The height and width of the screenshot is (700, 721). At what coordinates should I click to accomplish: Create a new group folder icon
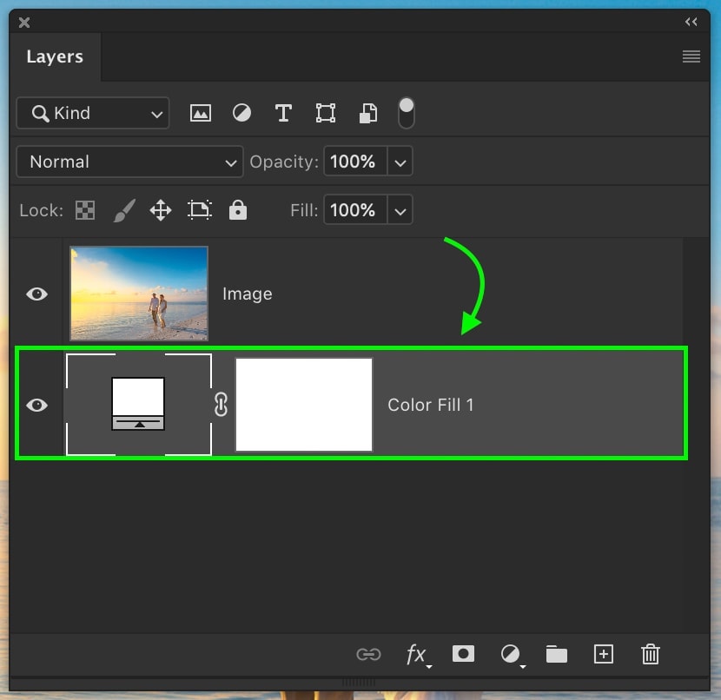click(x=556, y=654)
